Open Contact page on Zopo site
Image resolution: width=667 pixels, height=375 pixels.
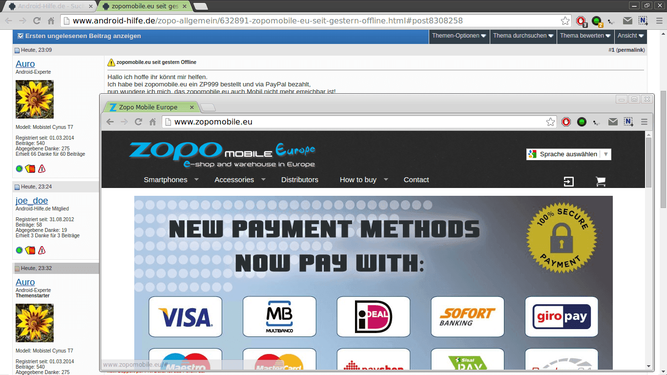(x=416, y=180)
